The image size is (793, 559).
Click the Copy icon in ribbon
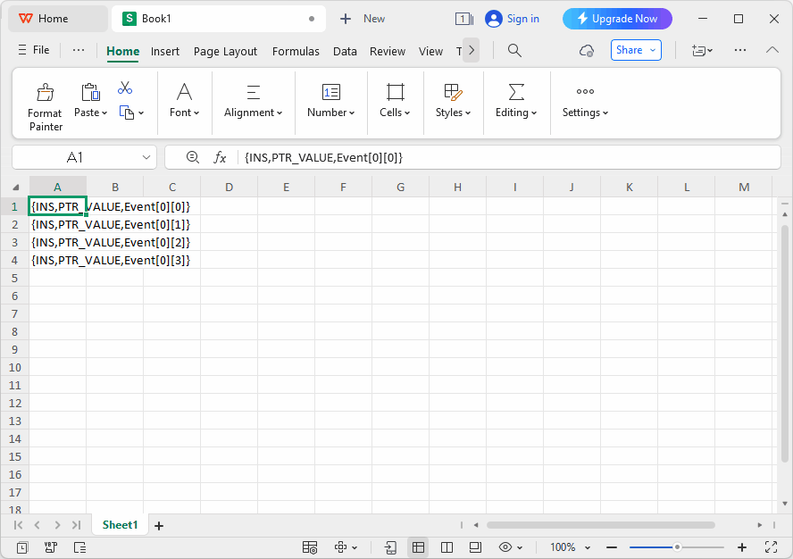click(x=127, y=113)
